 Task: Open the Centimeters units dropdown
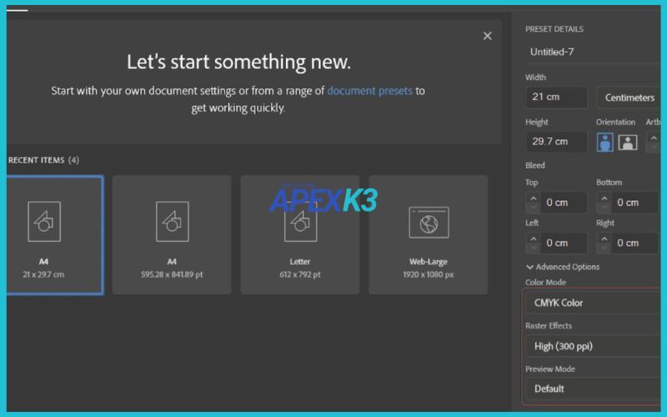click(x=630, y=98)
